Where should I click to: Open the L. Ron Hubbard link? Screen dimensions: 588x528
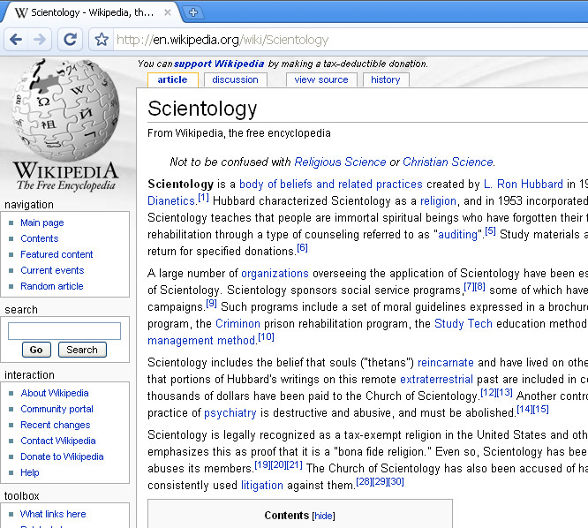(x=524, y=185)
